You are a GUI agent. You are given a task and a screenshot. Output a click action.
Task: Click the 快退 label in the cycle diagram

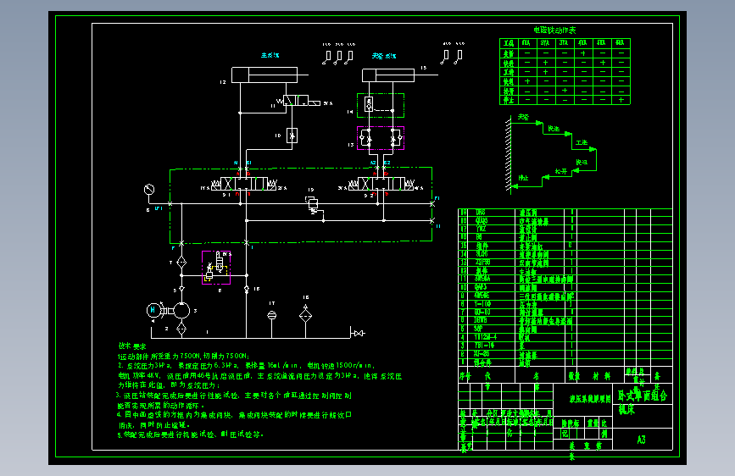[582, 162]
